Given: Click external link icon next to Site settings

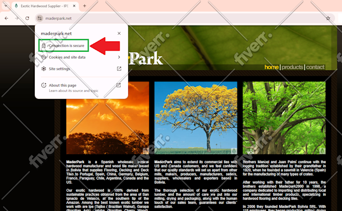Looking at the screenshot, I should 119,69.
